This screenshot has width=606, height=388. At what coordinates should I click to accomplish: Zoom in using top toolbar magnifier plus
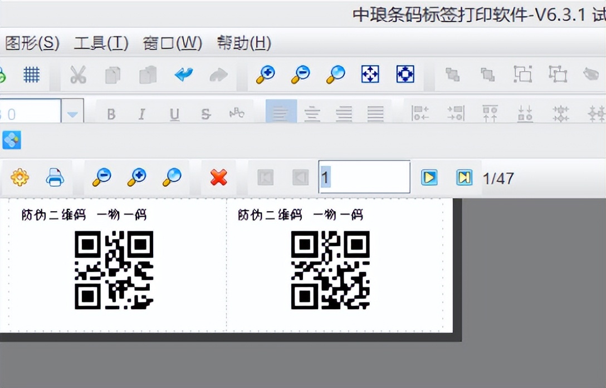coord(266,74)
